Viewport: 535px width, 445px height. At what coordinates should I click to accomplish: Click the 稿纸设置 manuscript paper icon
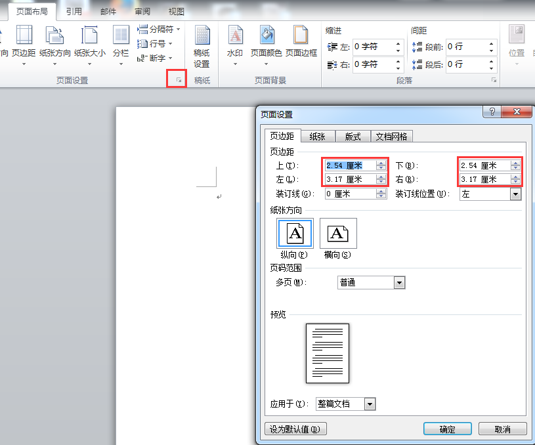pyautogui.click(x=202, y=47)
